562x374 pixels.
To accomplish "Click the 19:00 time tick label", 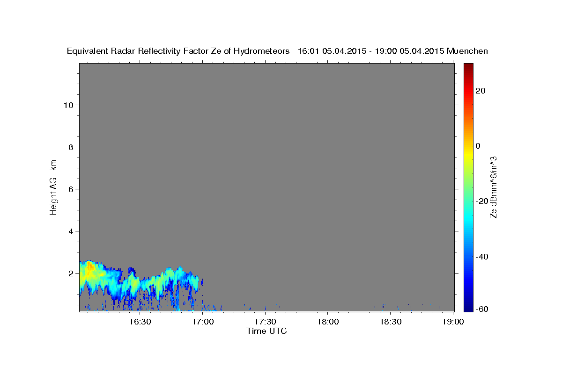I will point(453,322).
